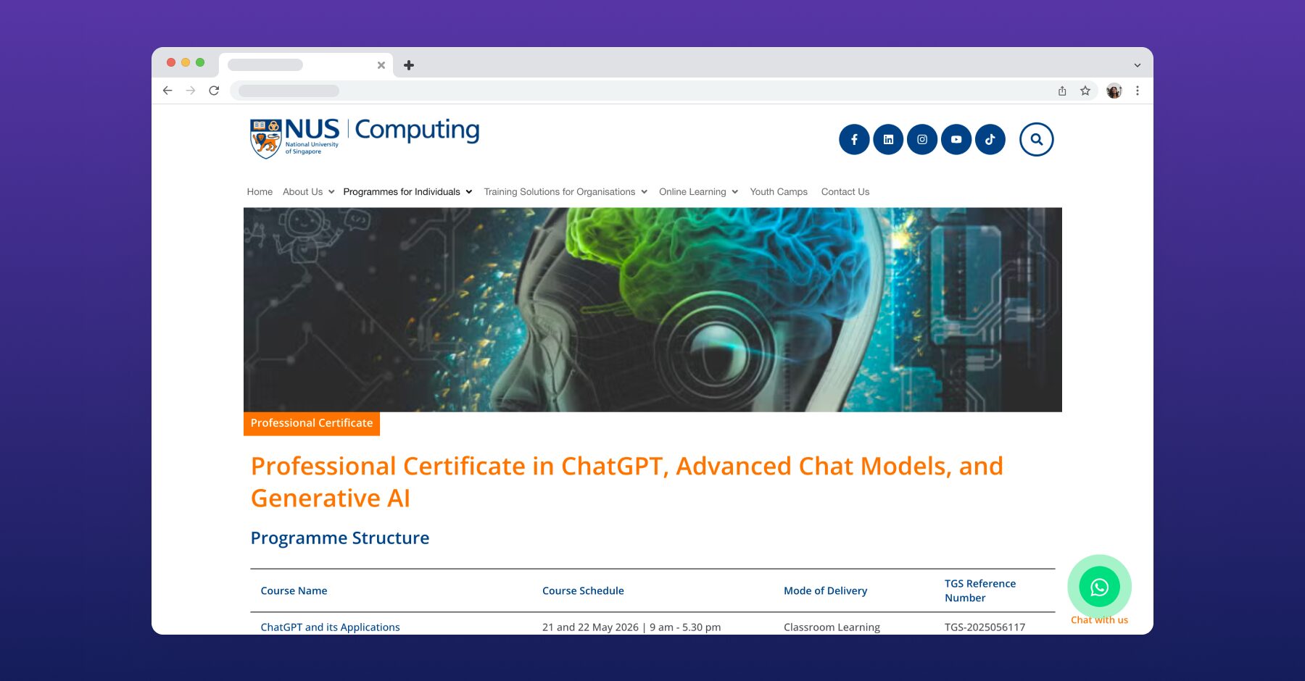Open the Contact Us menu item

[845, 191]
